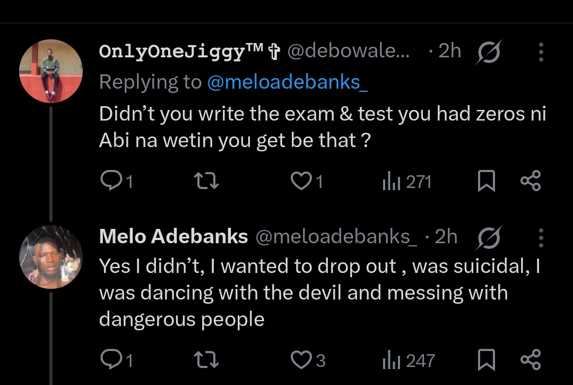Share OnlyOneJiggy's tweet
Viewport: 573px width, 385px height.
pos(531,181)
